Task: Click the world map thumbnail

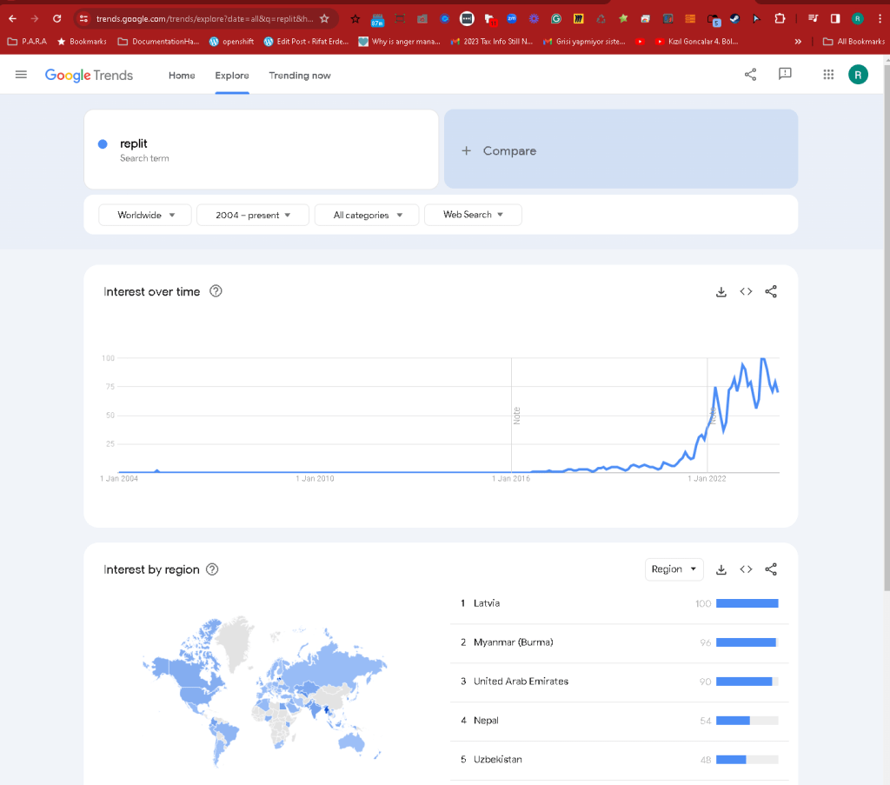Action: pos(264,691)
